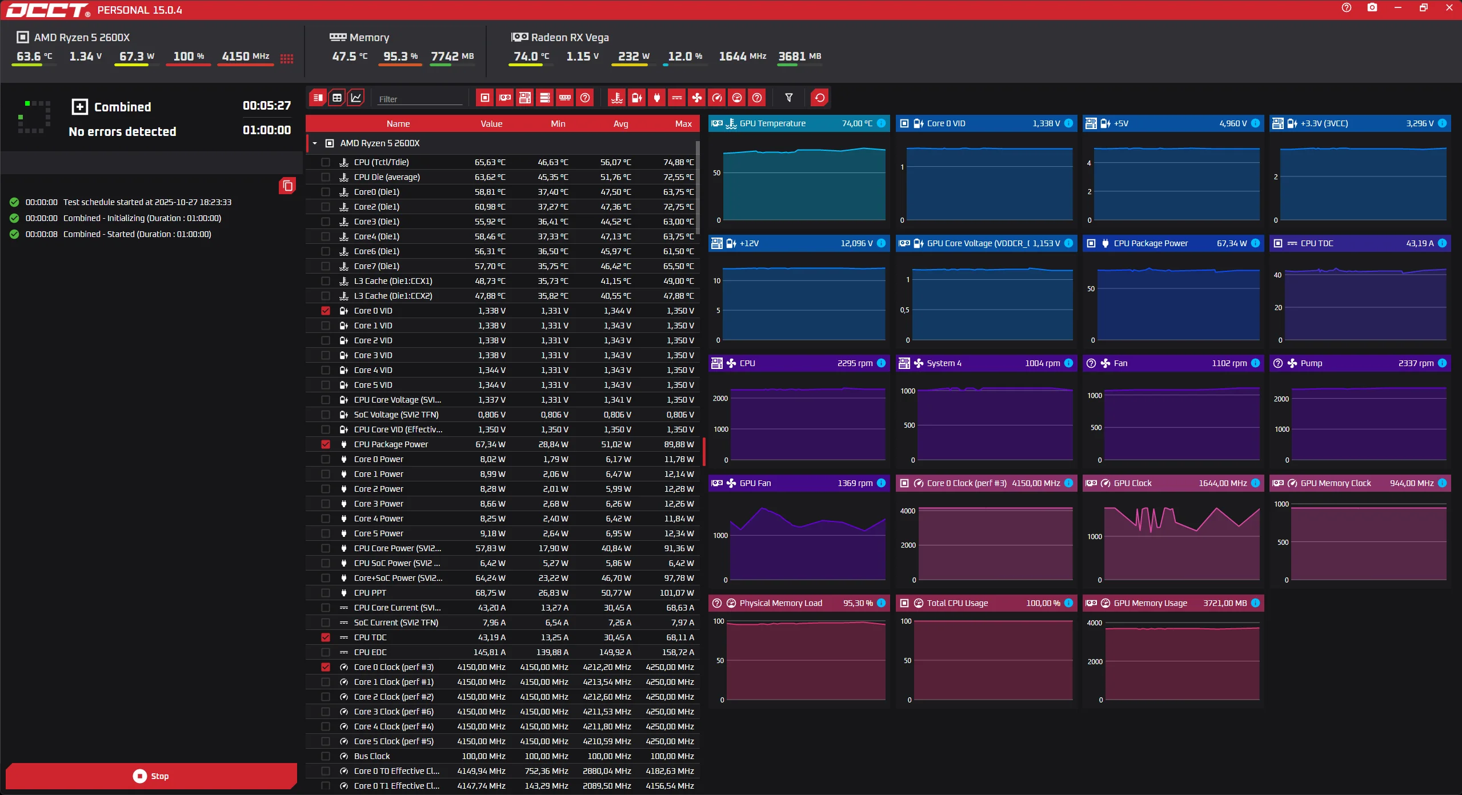
Task: Click the sensor Filter text field
Action: 420,99
